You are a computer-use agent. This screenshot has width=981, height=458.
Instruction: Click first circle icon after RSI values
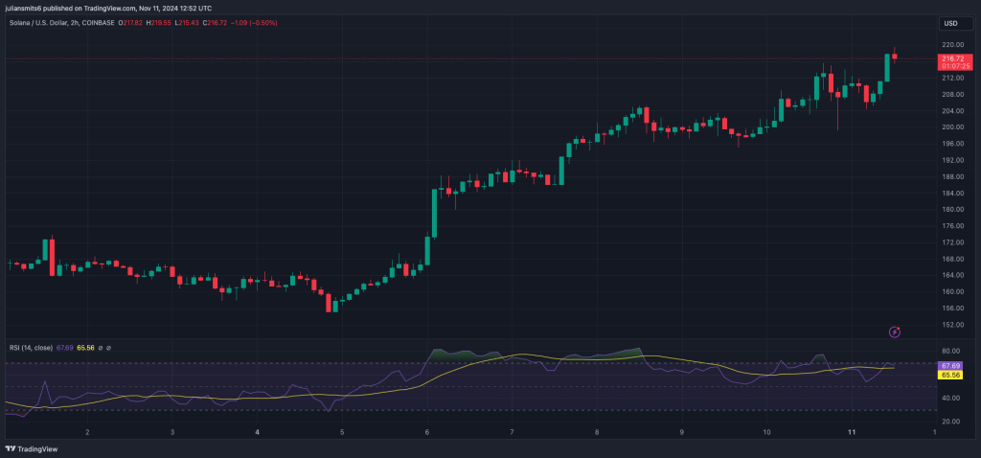(x=103, y=348)
